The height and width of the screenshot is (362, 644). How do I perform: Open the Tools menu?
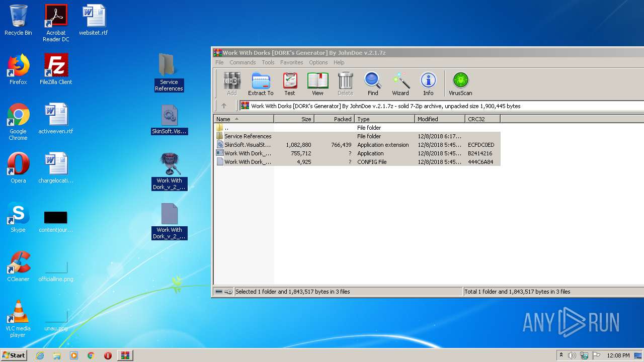coord(268,62)
